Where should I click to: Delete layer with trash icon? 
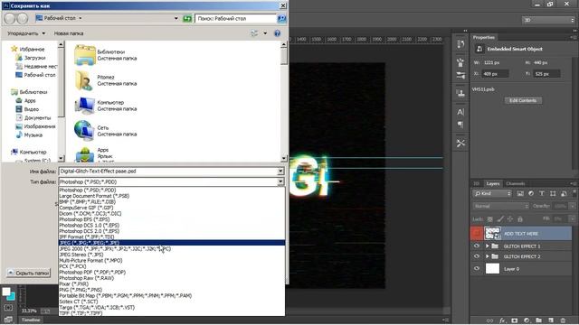point(563,320)
